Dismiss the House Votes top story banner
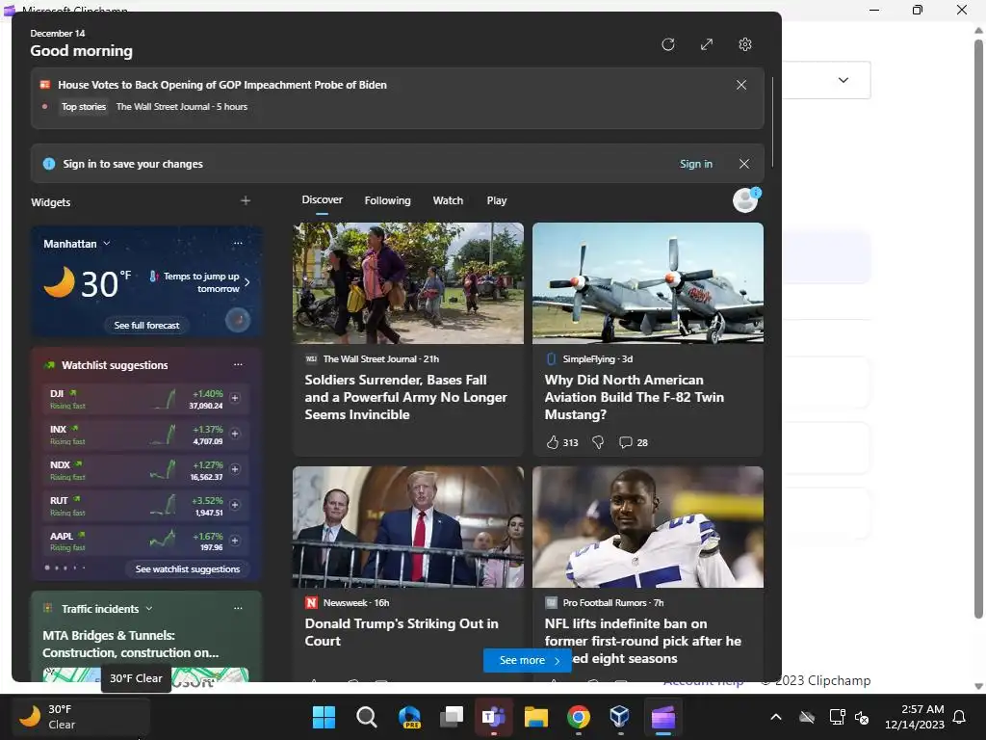The width and height of the screenshot is (986, 740). coord(741,85)
